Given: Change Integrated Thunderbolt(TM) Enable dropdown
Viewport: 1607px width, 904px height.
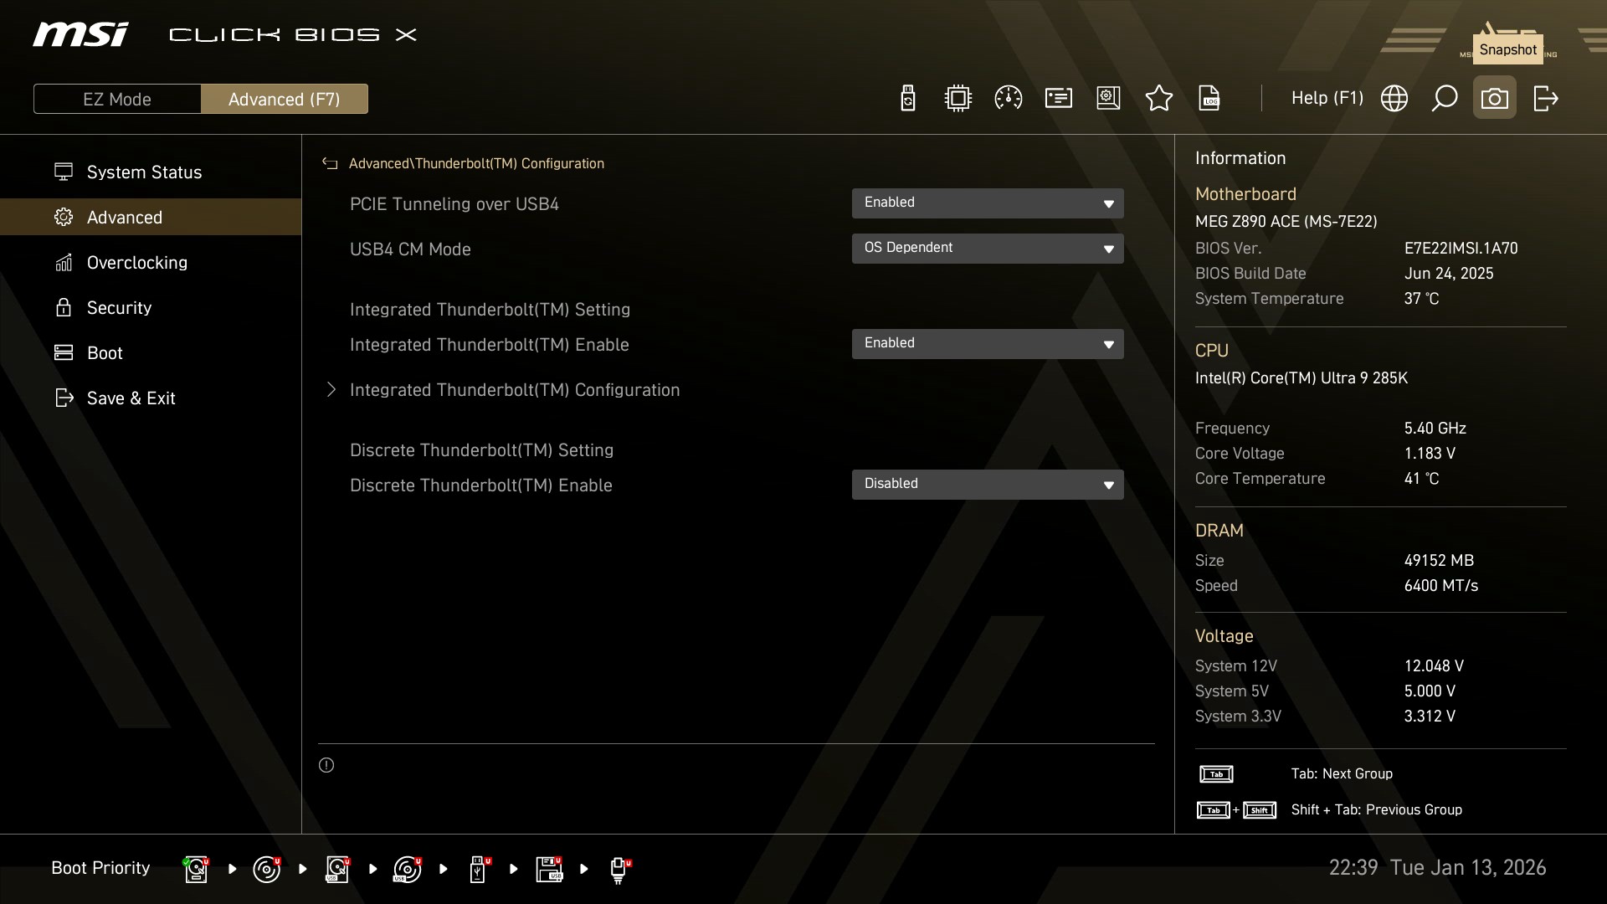Looking at the screenshot, I should 987,344.
